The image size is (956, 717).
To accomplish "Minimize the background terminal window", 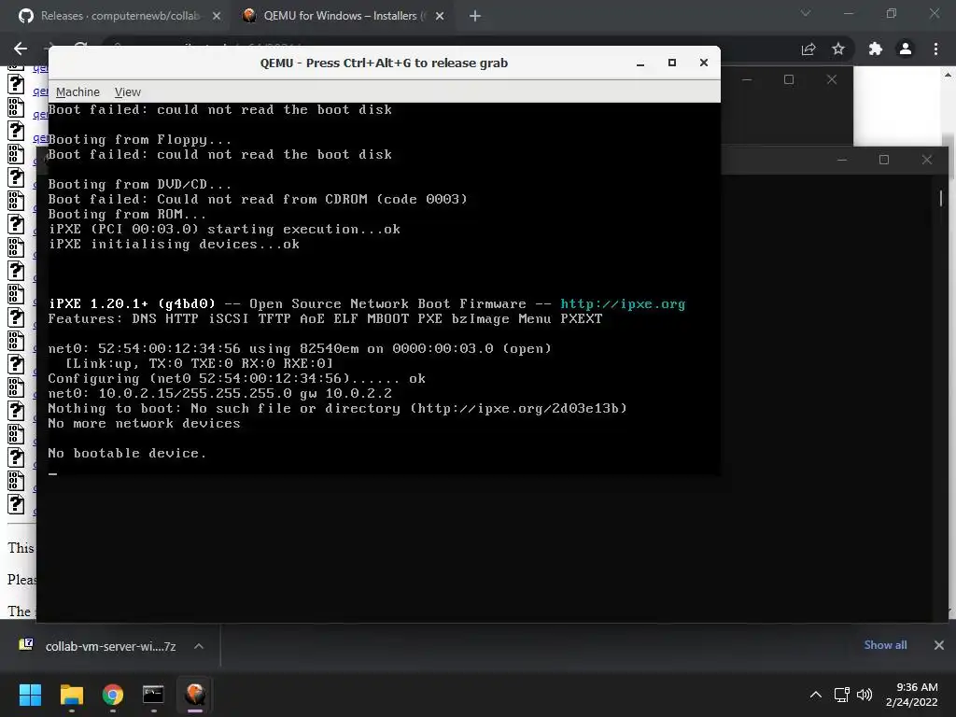I will click(x=842, y=160).
